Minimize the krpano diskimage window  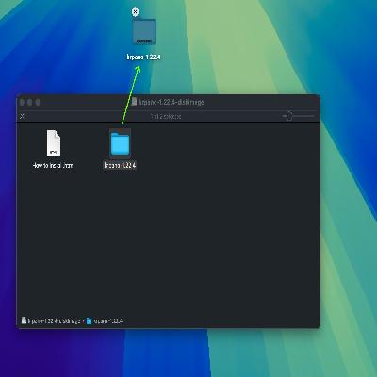[x=30, y=102]
